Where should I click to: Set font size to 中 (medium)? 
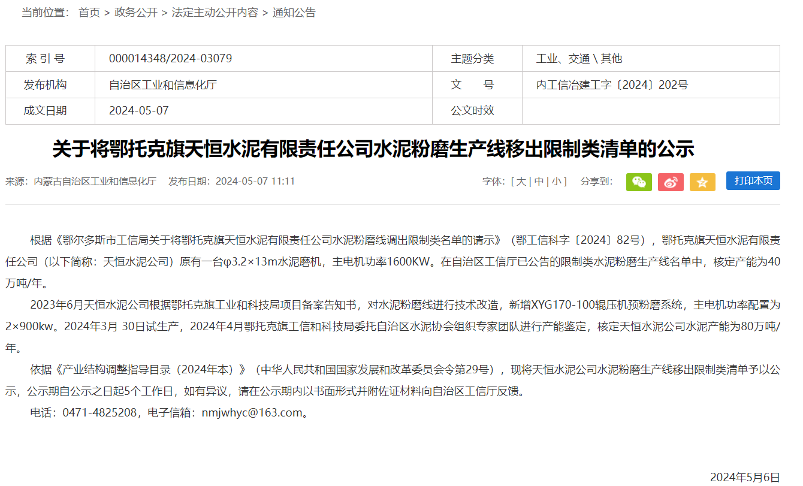539,182
